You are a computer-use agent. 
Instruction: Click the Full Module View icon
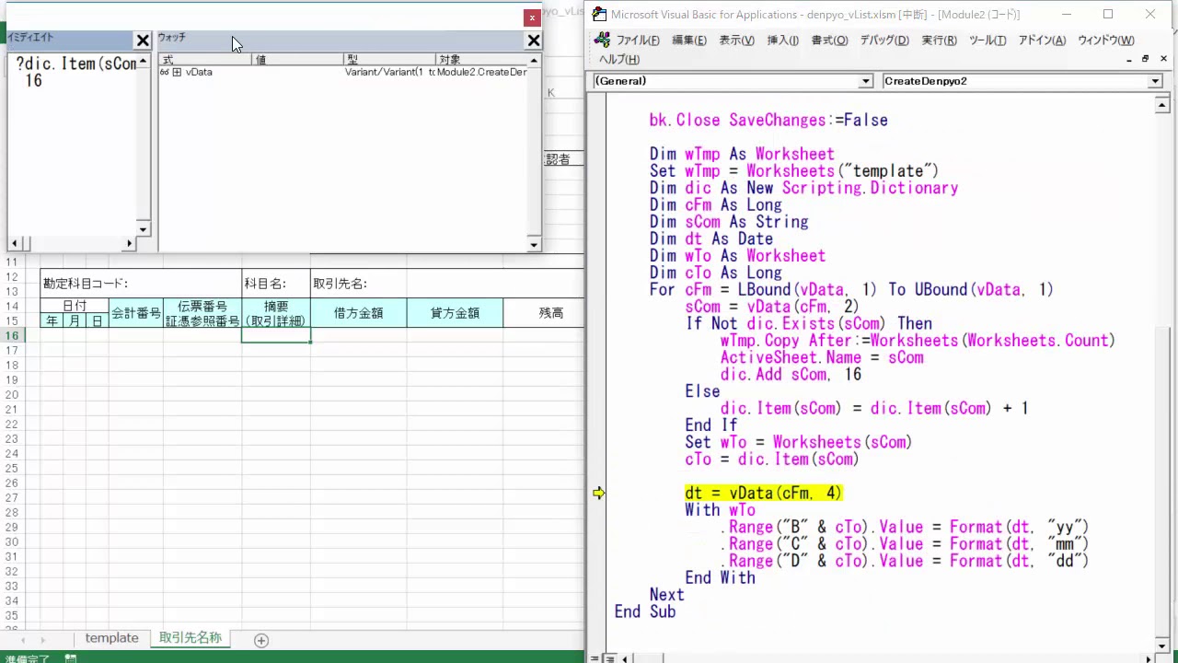tap(608, 658)
